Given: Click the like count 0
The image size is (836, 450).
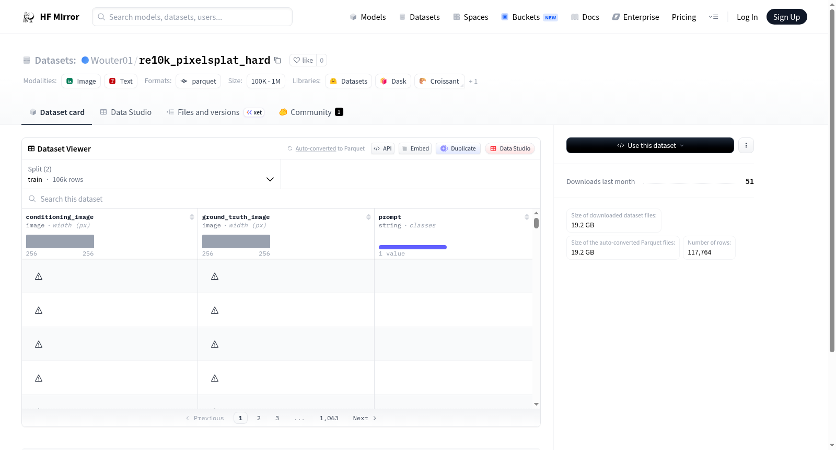Looking at the screenshot, I should click(322, 60).
